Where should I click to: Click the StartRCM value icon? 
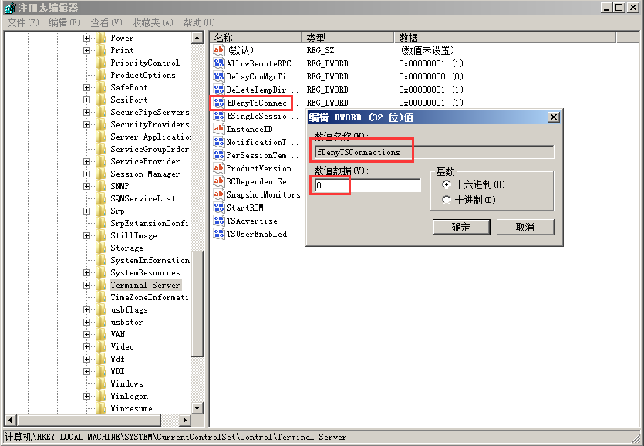[x=219, y=208]
